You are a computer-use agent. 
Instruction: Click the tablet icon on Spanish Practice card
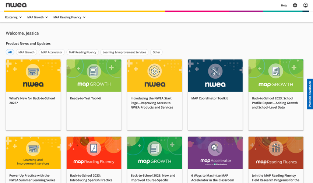94,148
